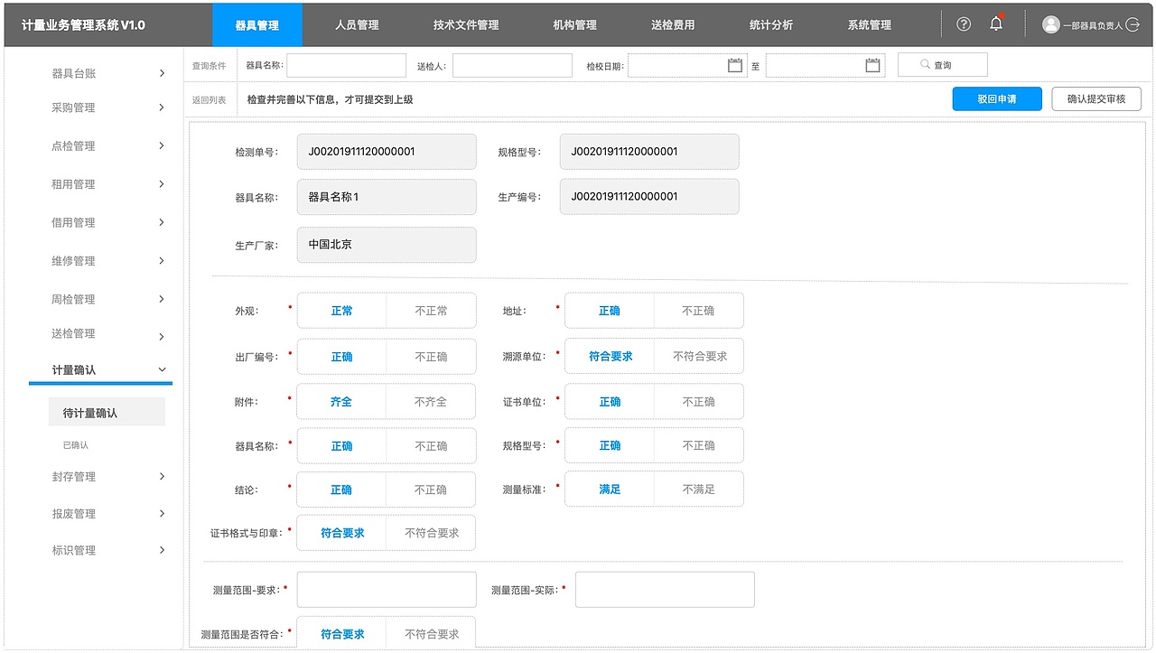Open the help question mark icon

(x=964, y=24)
